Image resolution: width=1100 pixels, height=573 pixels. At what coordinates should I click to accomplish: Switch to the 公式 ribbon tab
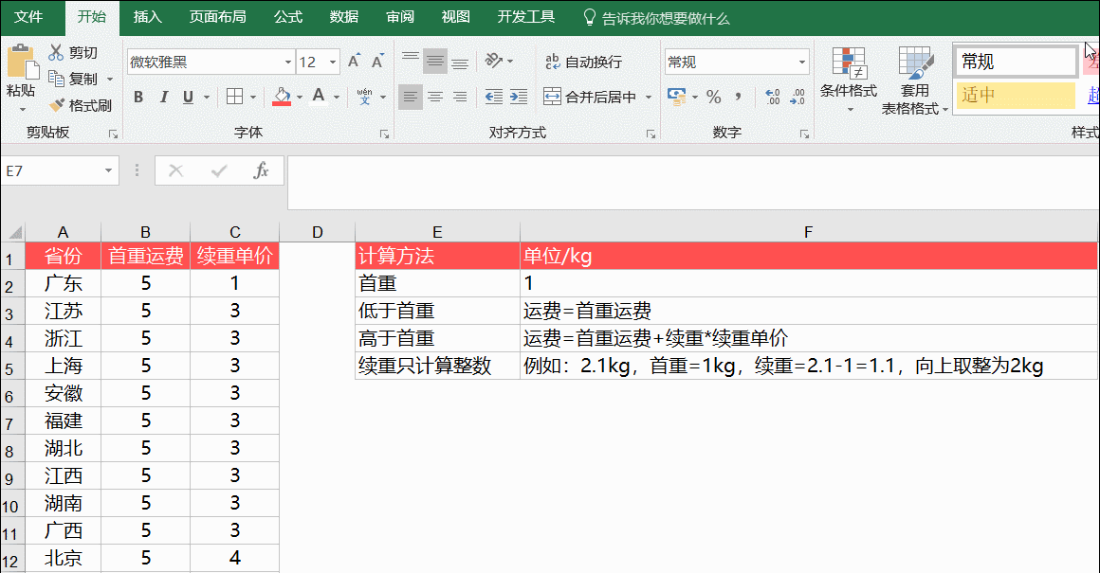pyautogui.click(x=287, y=16)
